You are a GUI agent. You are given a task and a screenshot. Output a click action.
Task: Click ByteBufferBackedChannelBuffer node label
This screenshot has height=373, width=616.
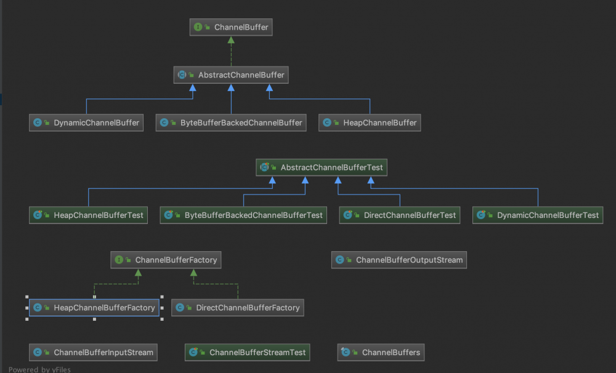coord(241,122)
